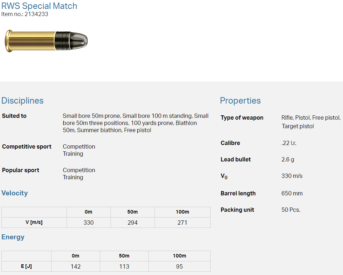Image resolution: width=343 pixels, height=275 pixels.
Task: Click the RWS Special Match product title
Action: [39, 6]
